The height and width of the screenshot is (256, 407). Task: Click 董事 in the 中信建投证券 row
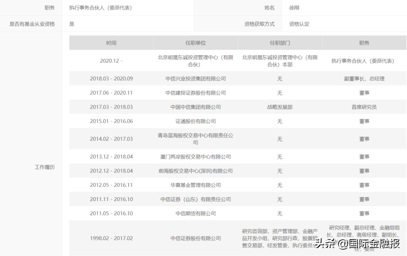(364, 93)
